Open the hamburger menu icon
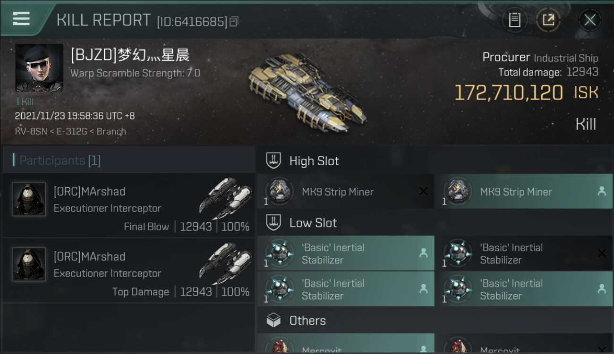The width and height of the screenshot is (614, 354). 21,18
